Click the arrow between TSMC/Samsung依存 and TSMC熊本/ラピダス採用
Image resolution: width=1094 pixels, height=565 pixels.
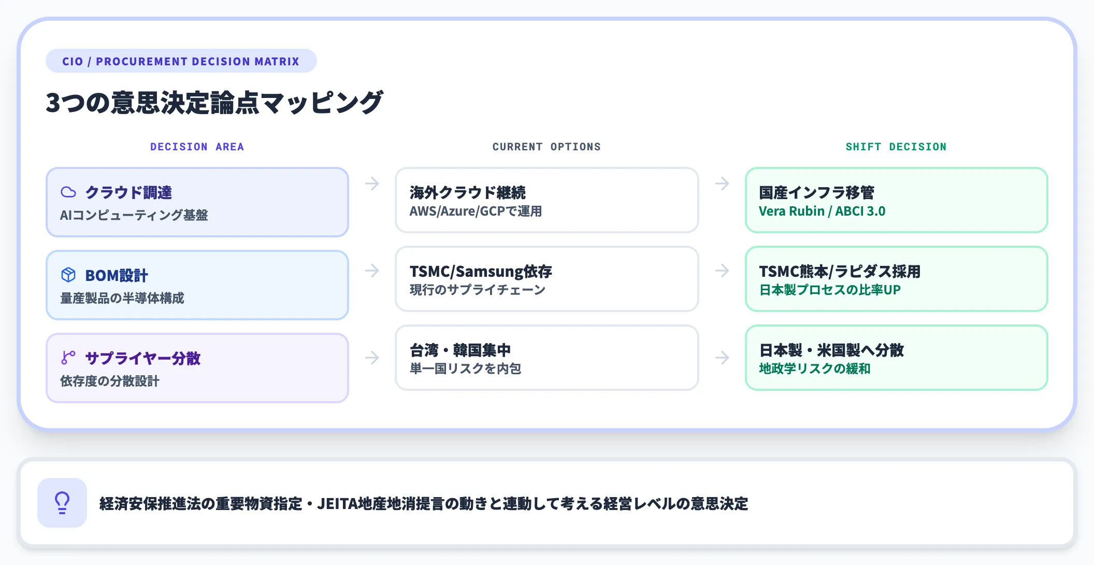tap(722, 271)
